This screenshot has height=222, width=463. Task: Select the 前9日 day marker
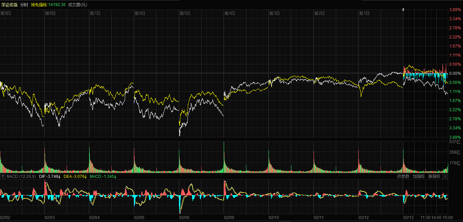pyautogui.click(x=6, y=13)
